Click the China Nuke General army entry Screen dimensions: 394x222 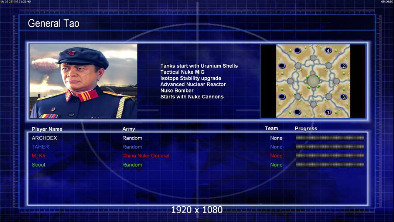click(146, 156)
